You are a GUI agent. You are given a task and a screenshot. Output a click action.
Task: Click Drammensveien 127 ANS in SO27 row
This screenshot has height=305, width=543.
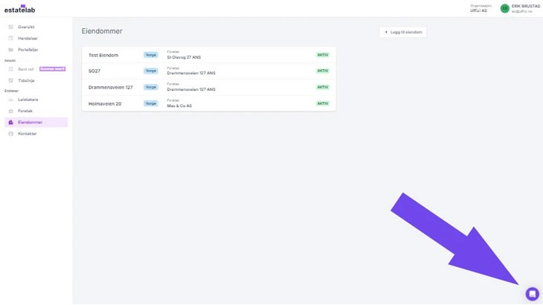pyautogui.click(x=191, y=74)
